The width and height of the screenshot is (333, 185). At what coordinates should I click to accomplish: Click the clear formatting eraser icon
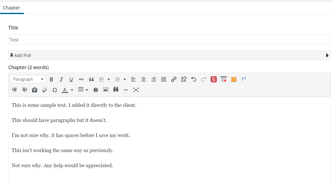click(44, 90)
